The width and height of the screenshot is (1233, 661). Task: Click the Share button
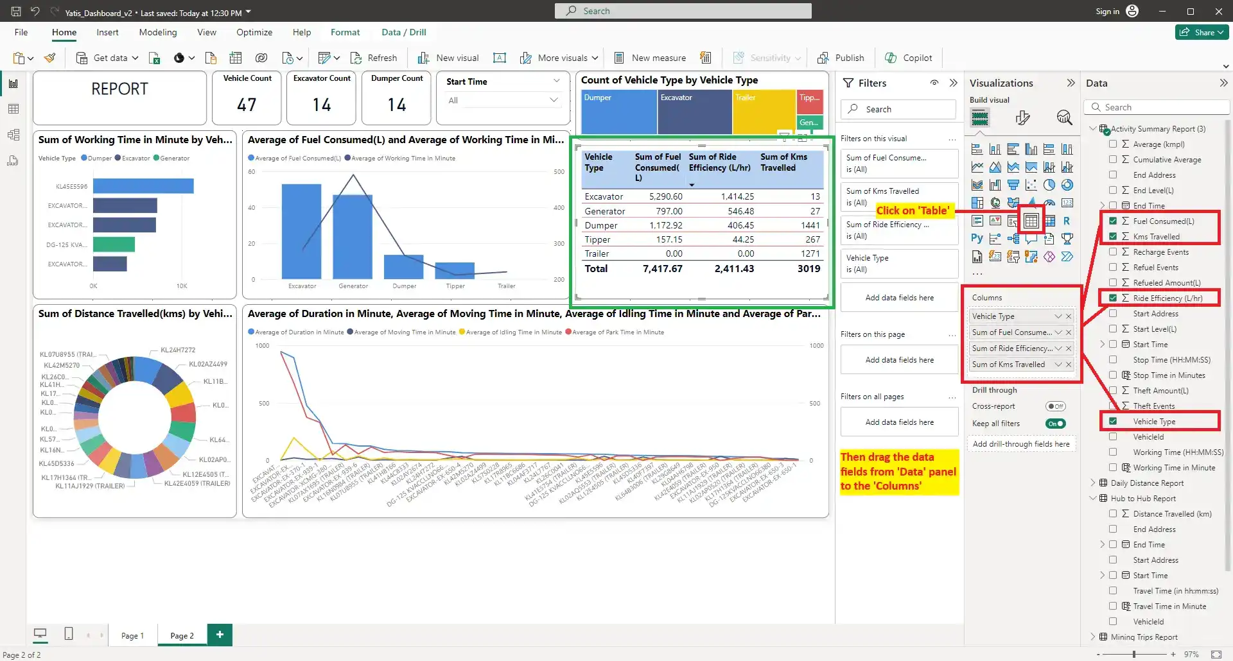[1201, 32]
